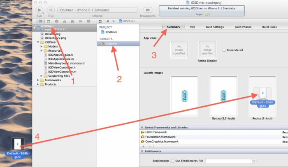
Task: Open the scheme selector iOSDiner iPhone 6.1 Simulator
Action: click(x=98, y=10)
